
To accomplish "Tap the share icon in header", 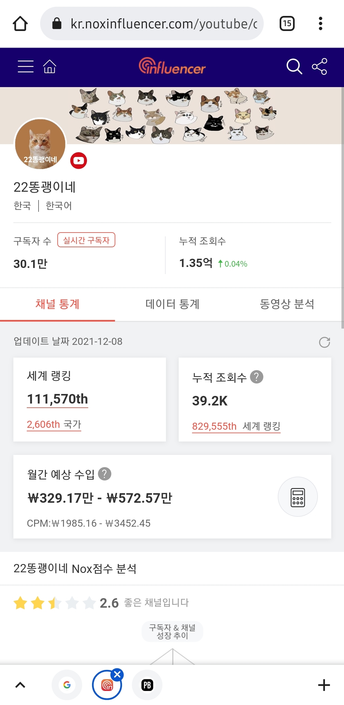I will 319,67.
